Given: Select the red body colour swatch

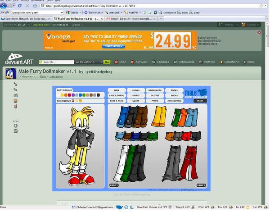Looking at the screenshot, I should (69, 95).
